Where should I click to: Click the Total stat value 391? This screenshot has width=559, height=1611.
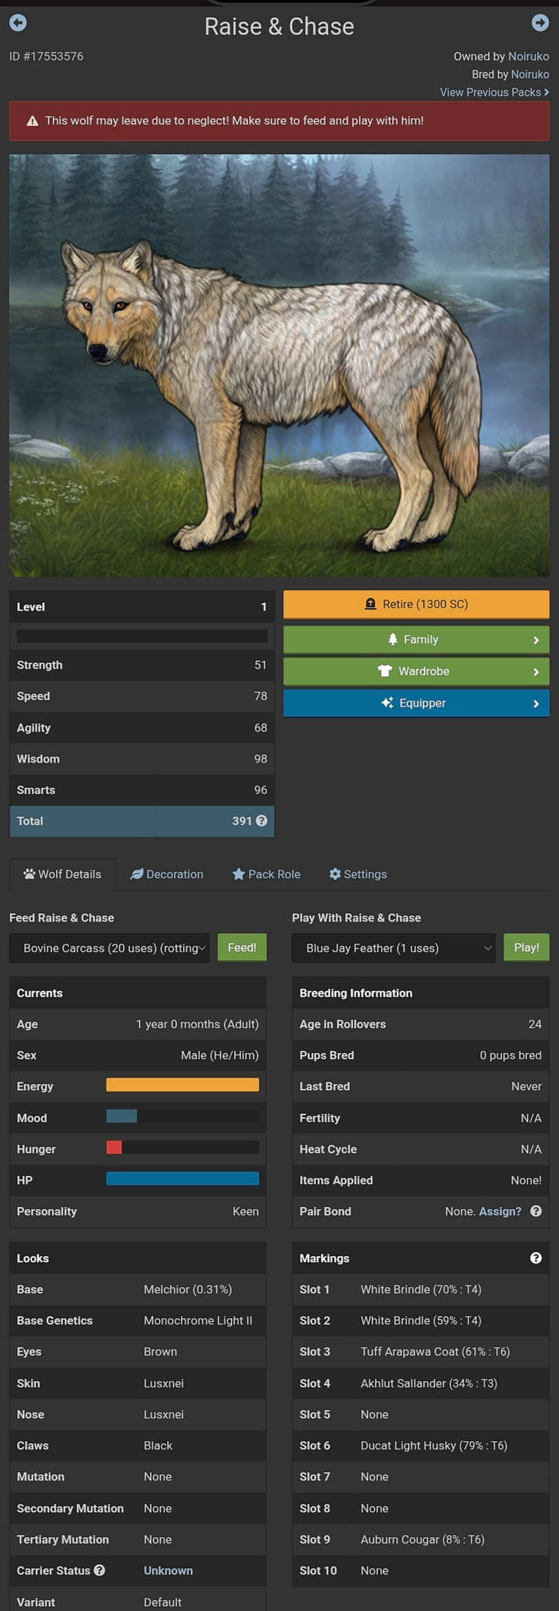[x=242, y=821]
